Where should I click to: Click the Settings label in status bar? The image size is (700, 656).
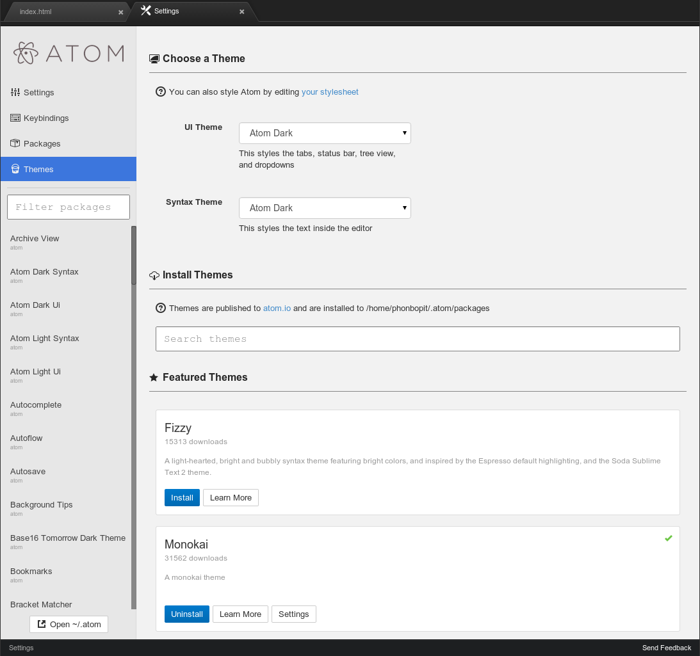click(x=21, y=648)
